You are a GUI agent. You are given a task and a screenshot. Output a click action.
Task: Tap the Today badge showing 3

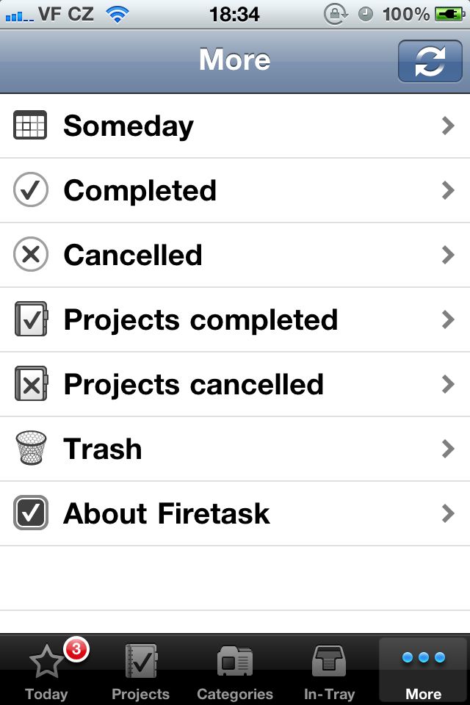[76, 650]
